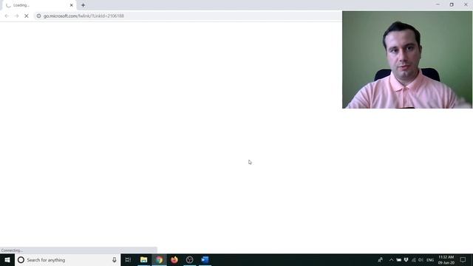Close the browser window
This screenshot has height=266, width=473.
click(466, 4)
